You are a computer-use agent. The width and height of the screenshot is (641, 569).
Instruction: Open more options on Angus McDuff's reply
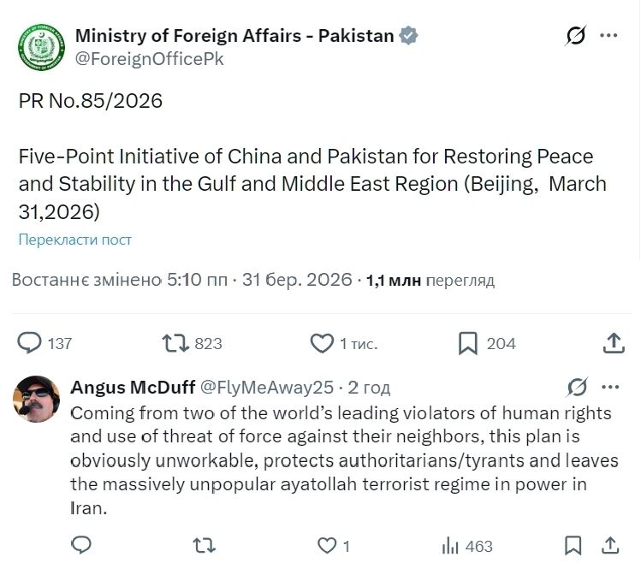[609, 387]
